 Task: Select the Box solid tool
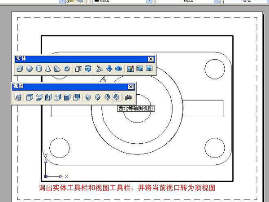coord(20,69)
